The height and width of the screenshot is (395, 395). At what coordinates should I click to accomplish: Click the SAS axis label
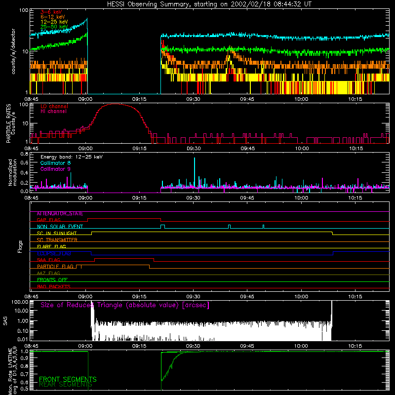5,321
